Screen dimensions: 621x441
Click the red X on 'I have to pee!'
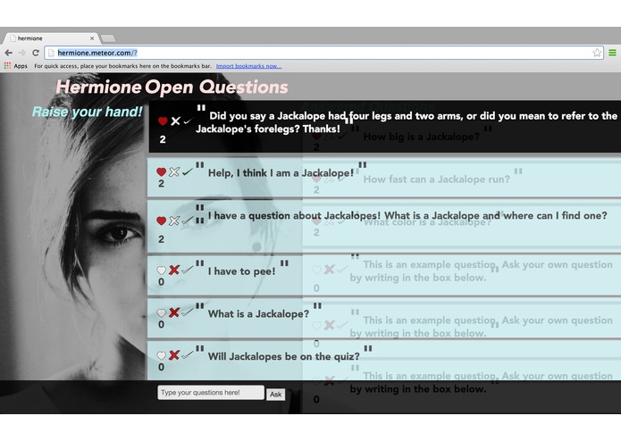pyautogui.click(x=174, y=270)
